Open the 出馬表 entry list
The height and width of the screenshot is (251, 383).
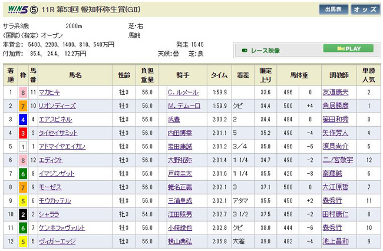coord(333,10)
